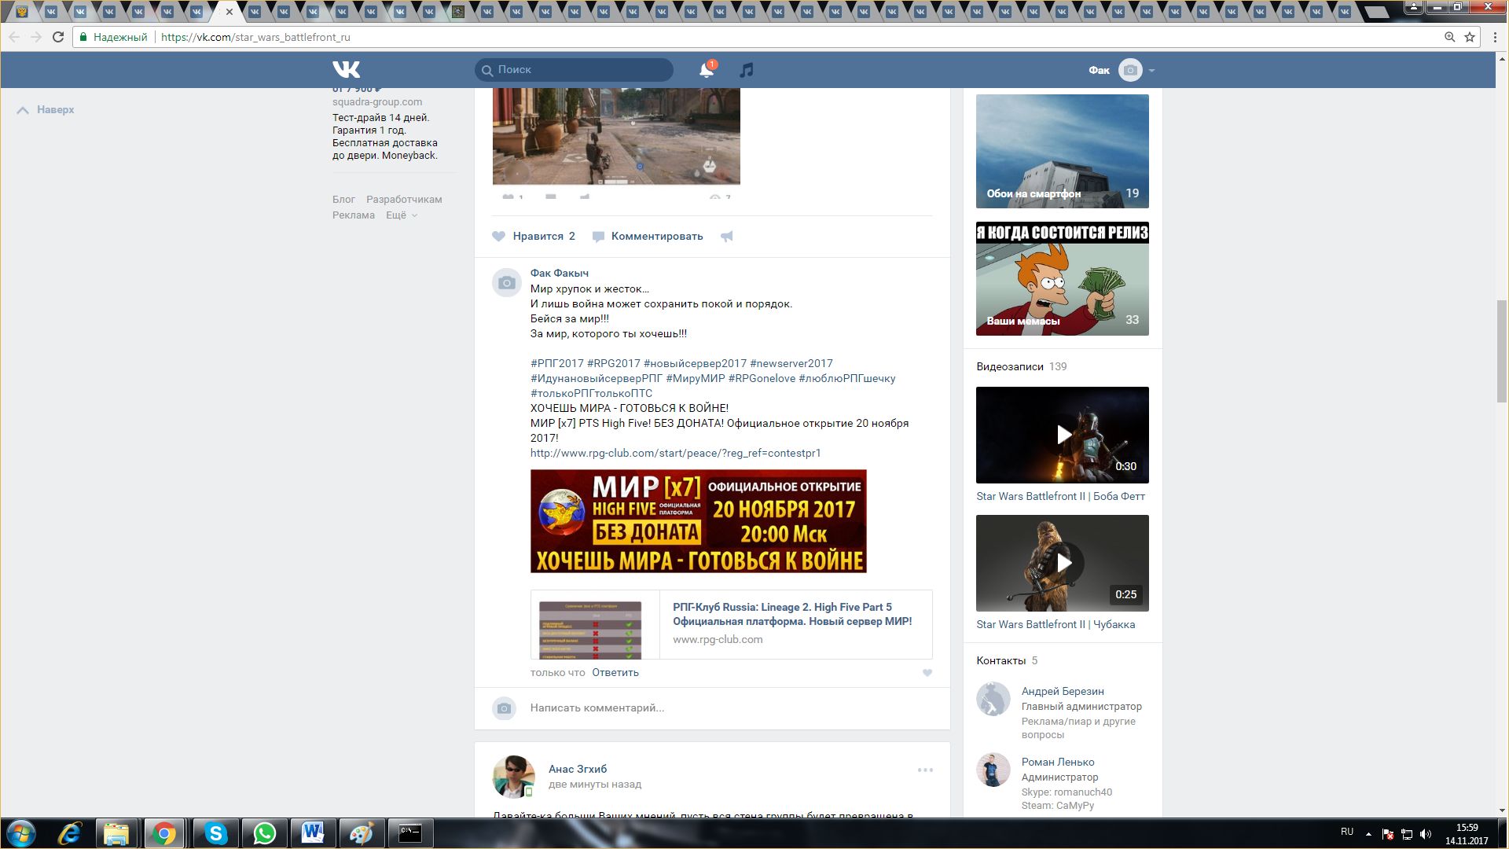
Task: Open the music note icon in header
Action: click(747, 70)
